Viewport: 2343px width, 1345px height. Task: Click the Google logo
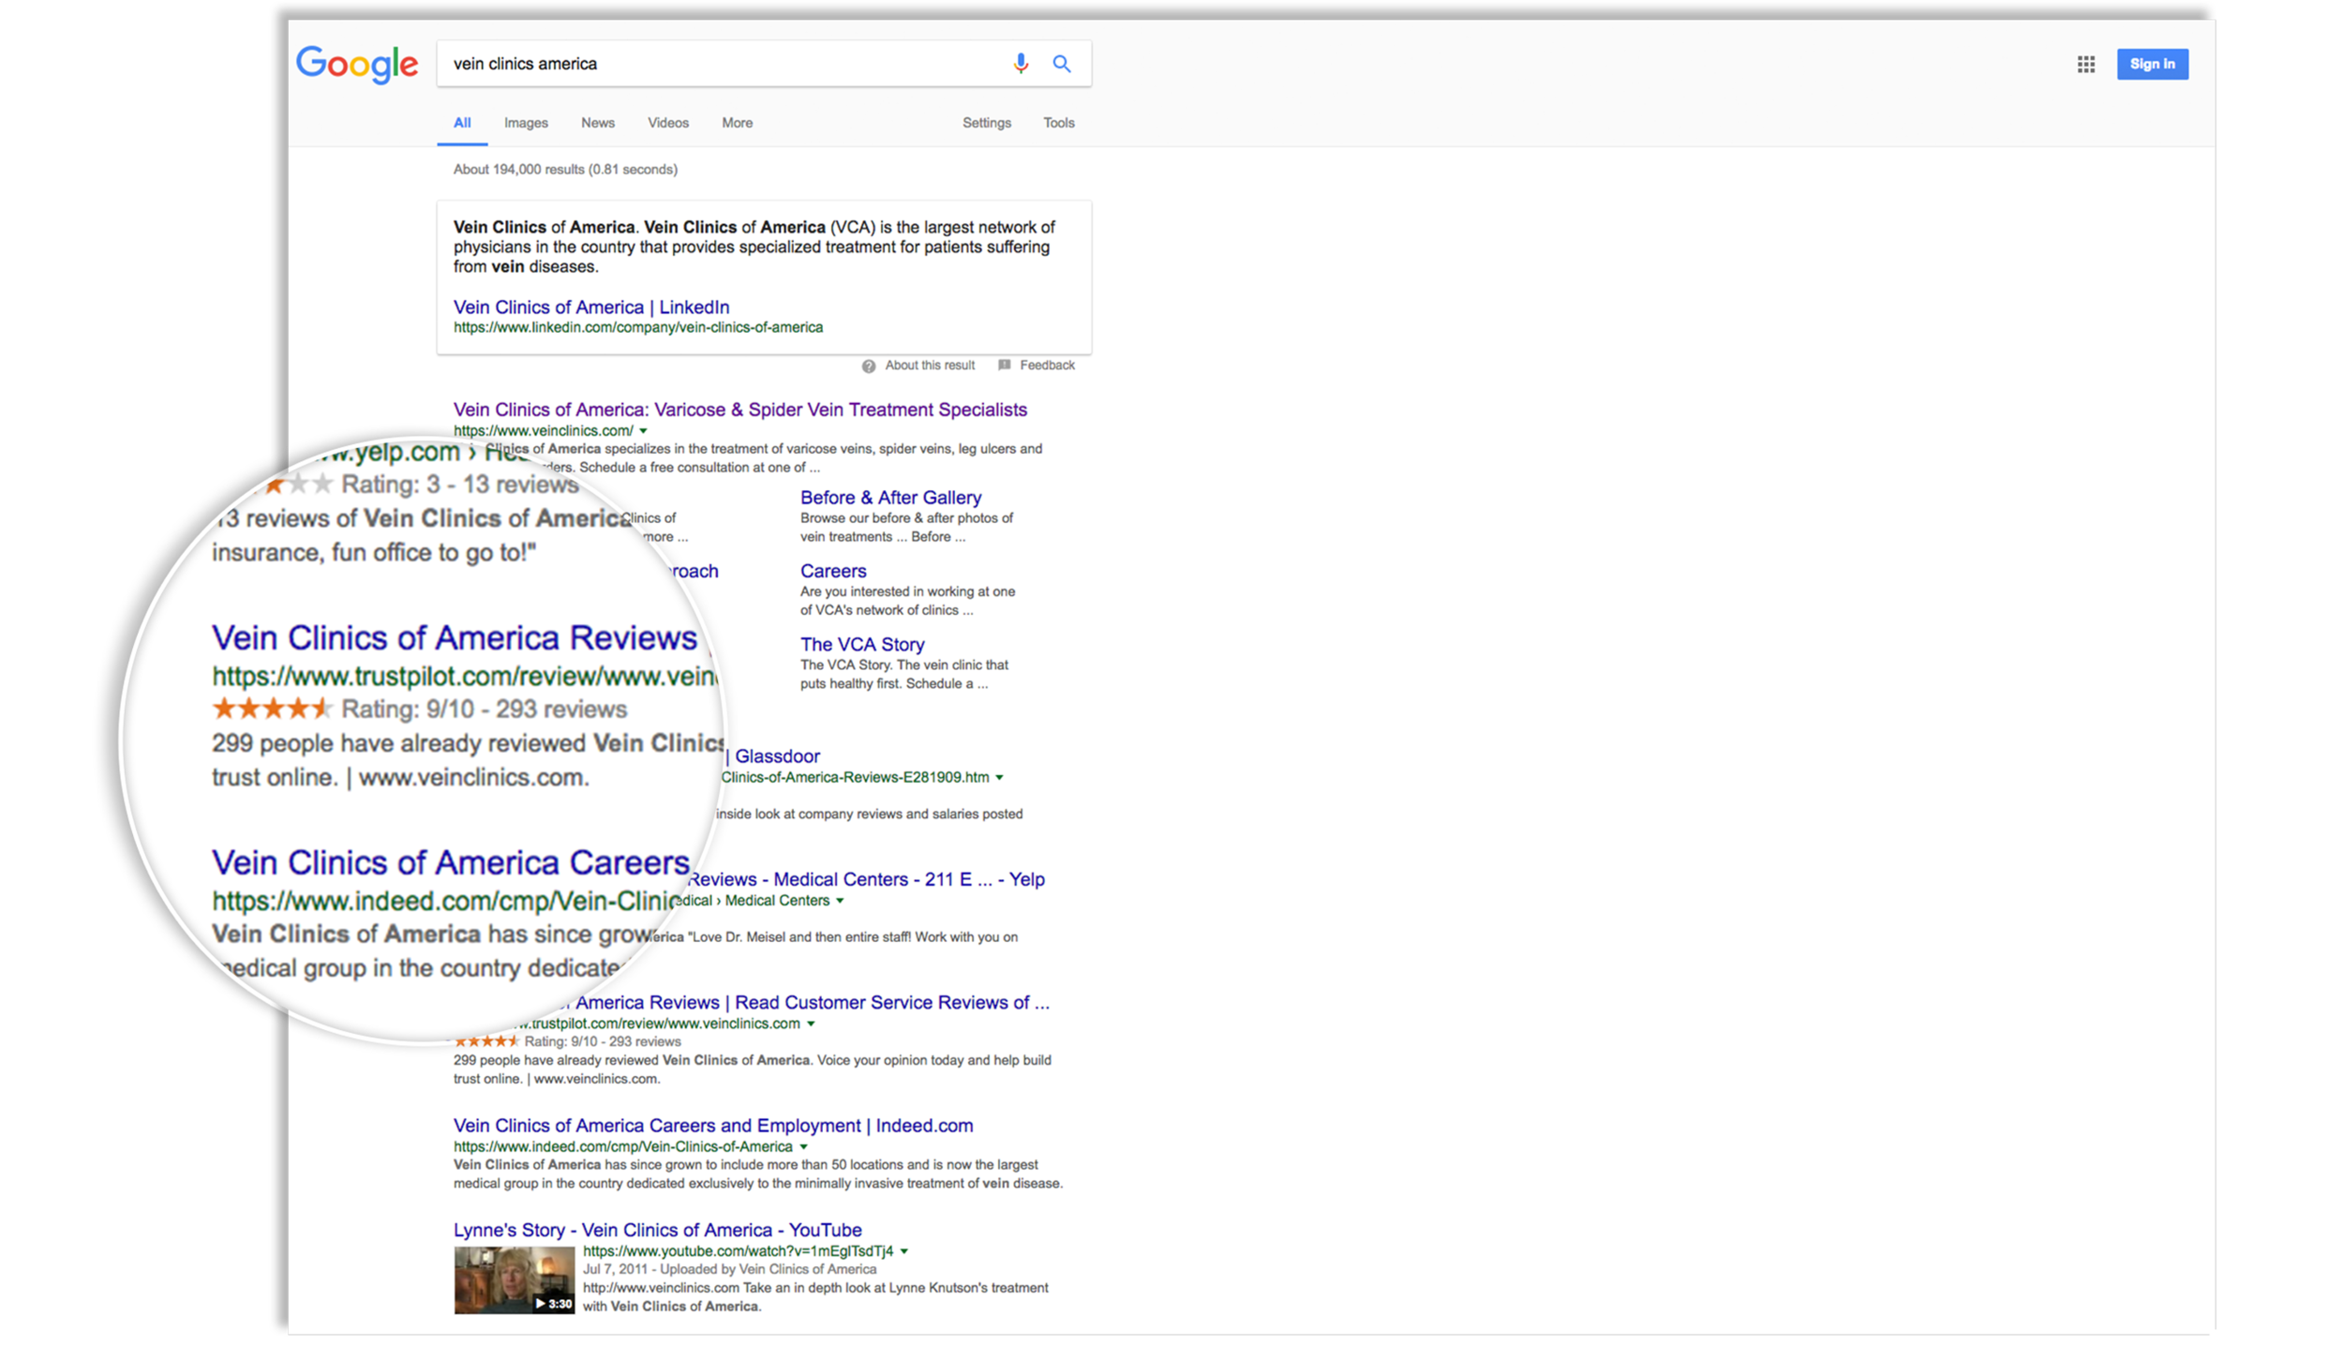[357, 64]
